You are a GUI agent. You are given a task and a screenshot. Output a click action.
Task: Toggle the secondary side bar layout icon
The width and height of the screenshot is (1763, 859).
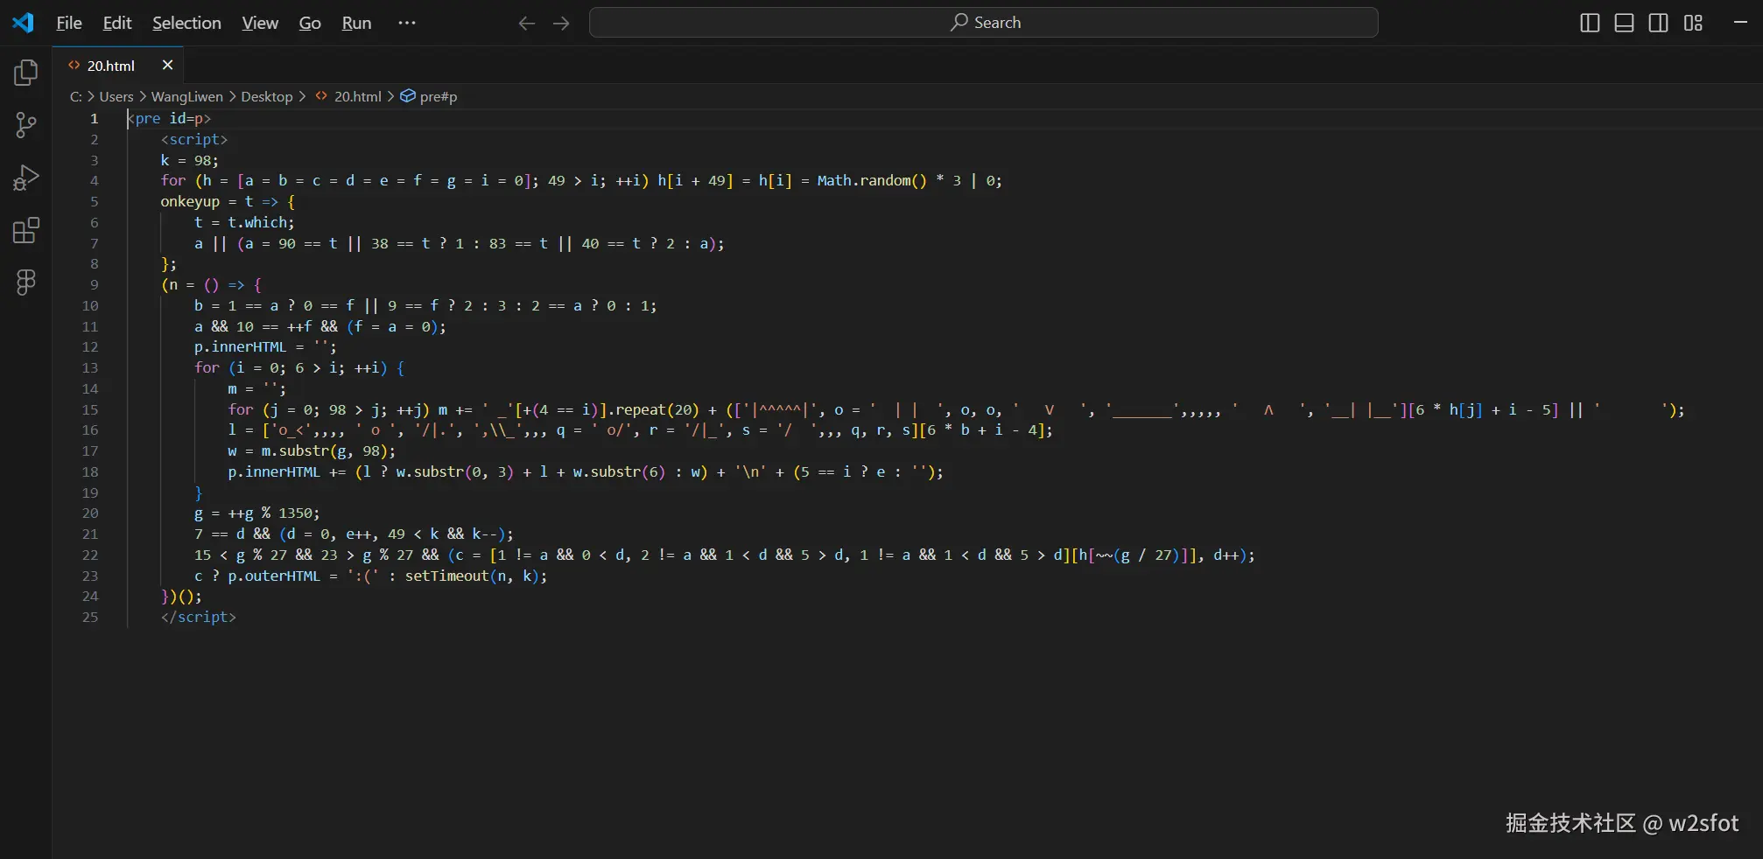point(1658,23)
